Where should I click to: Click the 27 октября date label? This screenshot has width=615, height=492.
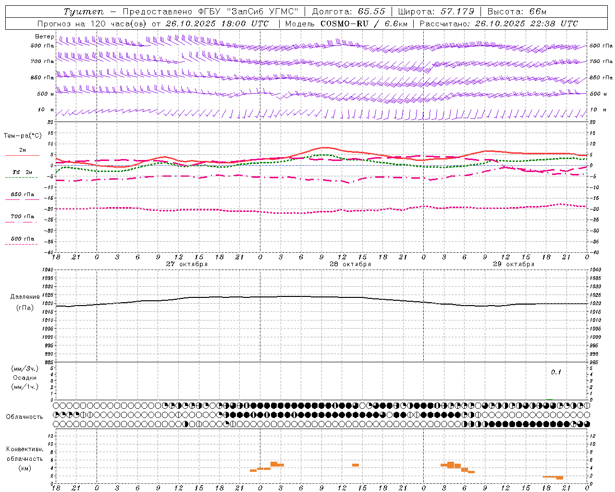click(187, 264)
